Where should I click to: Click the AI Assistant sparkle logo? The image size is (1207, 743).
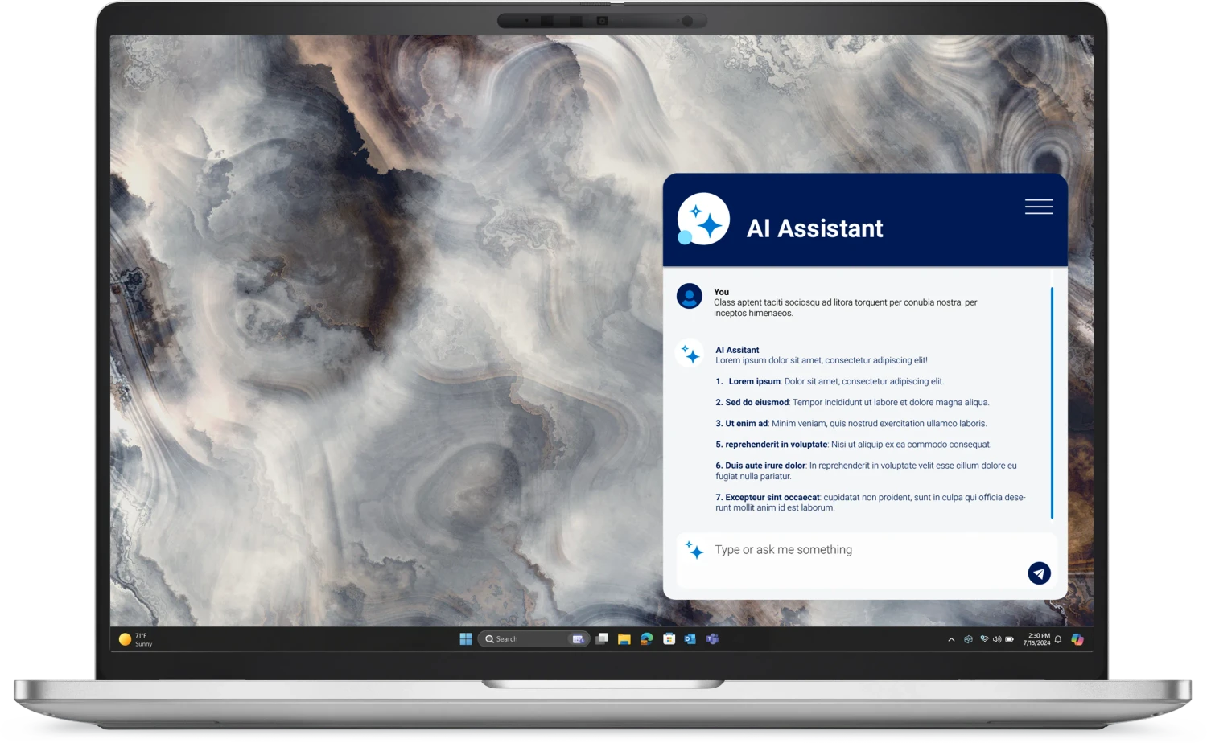point(703,218)
